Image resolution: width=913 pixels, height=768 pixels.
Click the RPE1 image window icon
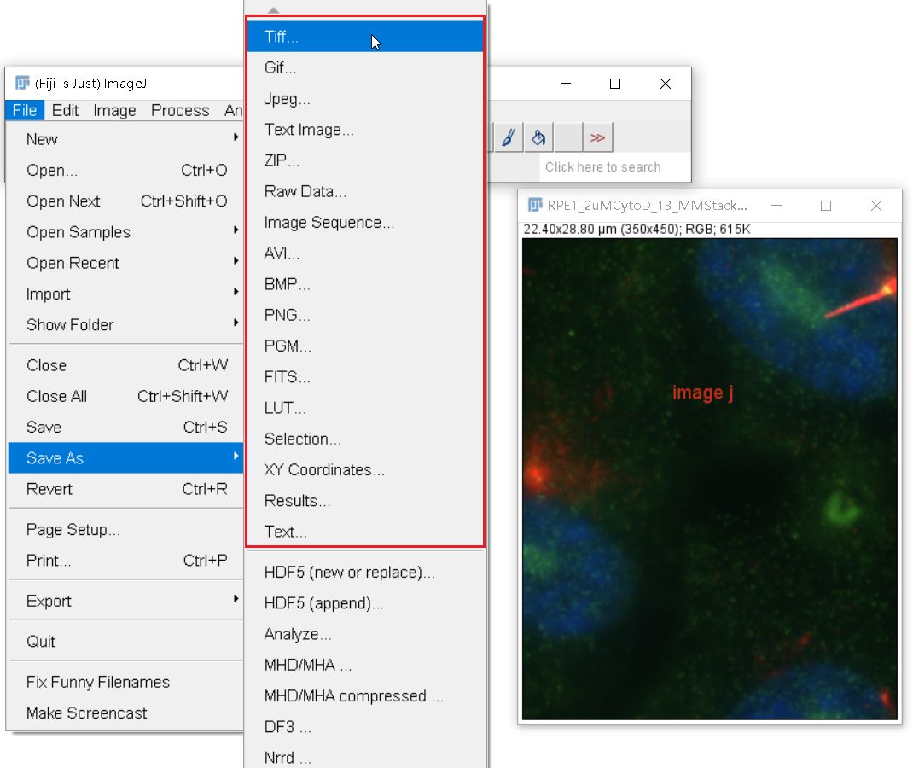coord(534,205)
